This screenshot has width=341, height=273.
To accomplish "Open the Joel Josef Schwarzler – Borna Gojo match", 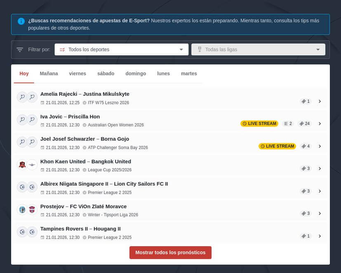I will tap(86, 139).
